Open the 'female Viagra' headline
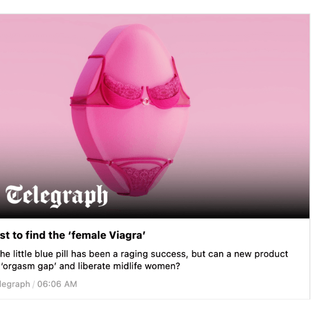 tap(74, 235)
